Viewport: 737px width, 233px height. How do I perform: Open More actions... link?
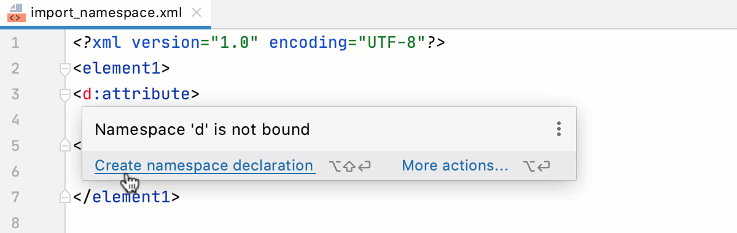point(455,166)
